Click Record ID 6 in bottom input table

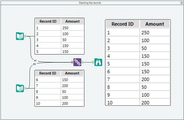coord(37,80)
